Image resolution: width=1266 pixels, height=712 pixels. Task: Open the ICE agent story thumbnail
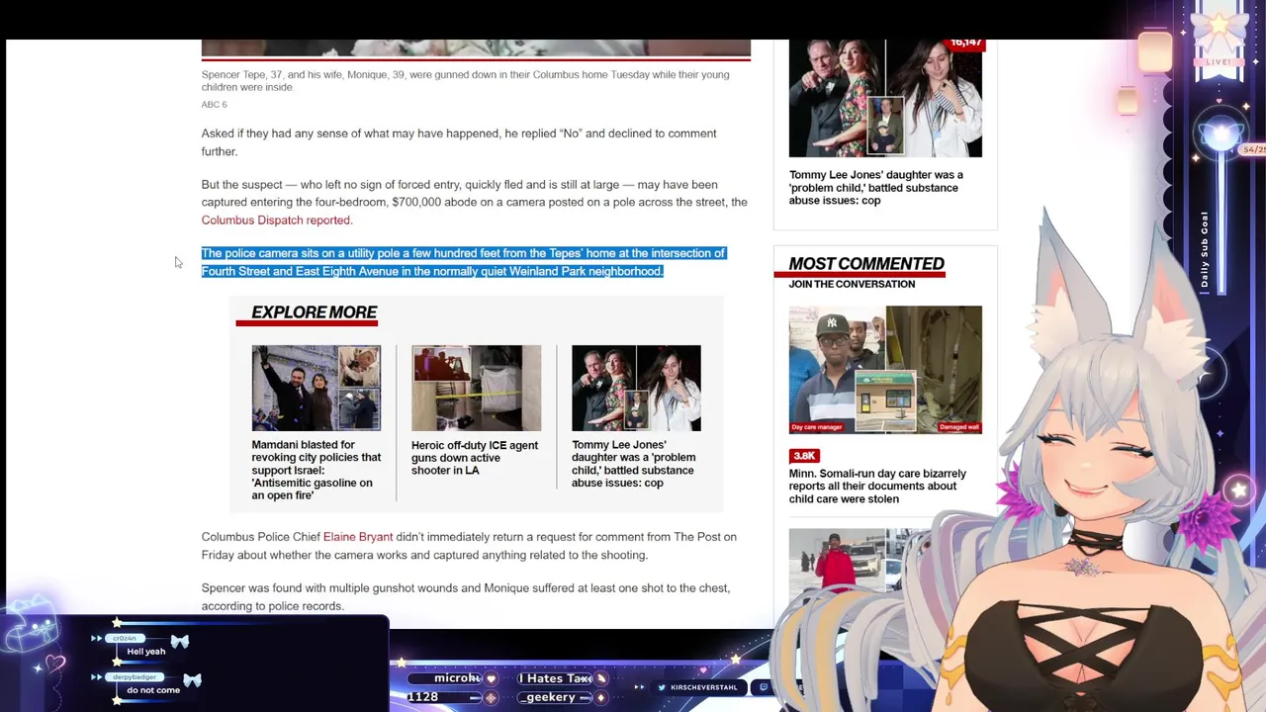tap(476, 388)
